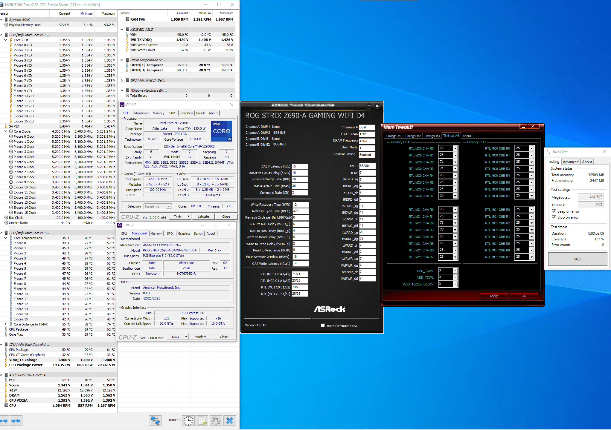Click the collapse columns inward arrows icon
The image size is (611, 430).
[16, 421]
